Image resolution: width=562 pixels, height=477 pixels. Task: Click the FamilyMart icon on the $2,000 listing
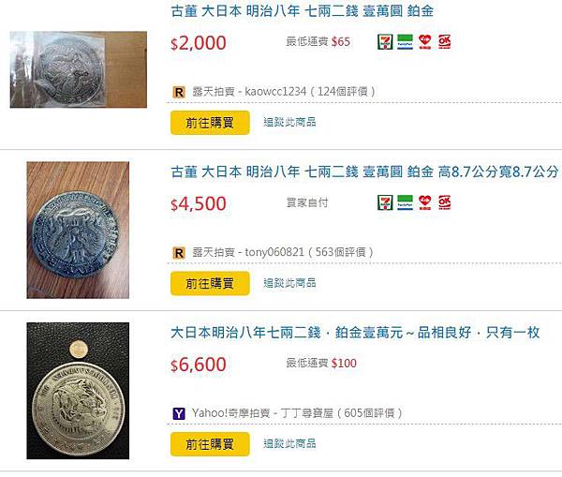405,41
